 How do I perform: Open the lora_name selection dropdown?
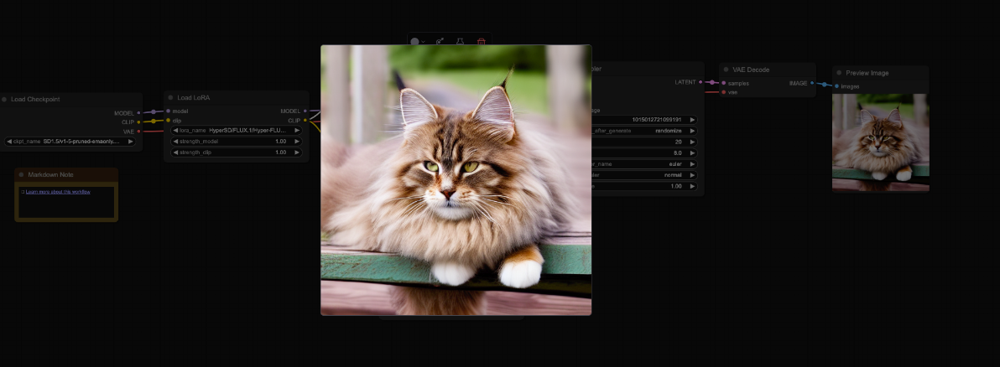(236, 131)
